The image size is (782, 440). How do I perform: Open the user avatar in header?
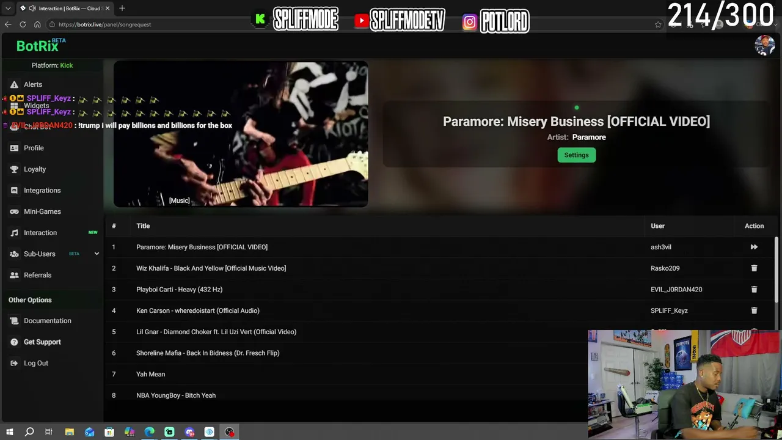[x=764, y=45]
